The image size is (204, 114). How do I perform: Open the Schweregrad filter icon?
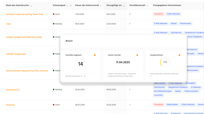pos(71,6)
